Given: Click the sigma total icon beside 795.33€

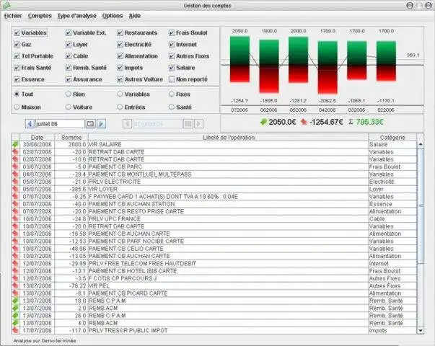Looking at the screenshot, I should [x=351, y=122].
